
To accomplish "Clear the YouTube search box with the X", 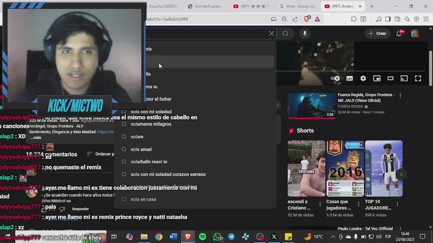I will point(271,33).
